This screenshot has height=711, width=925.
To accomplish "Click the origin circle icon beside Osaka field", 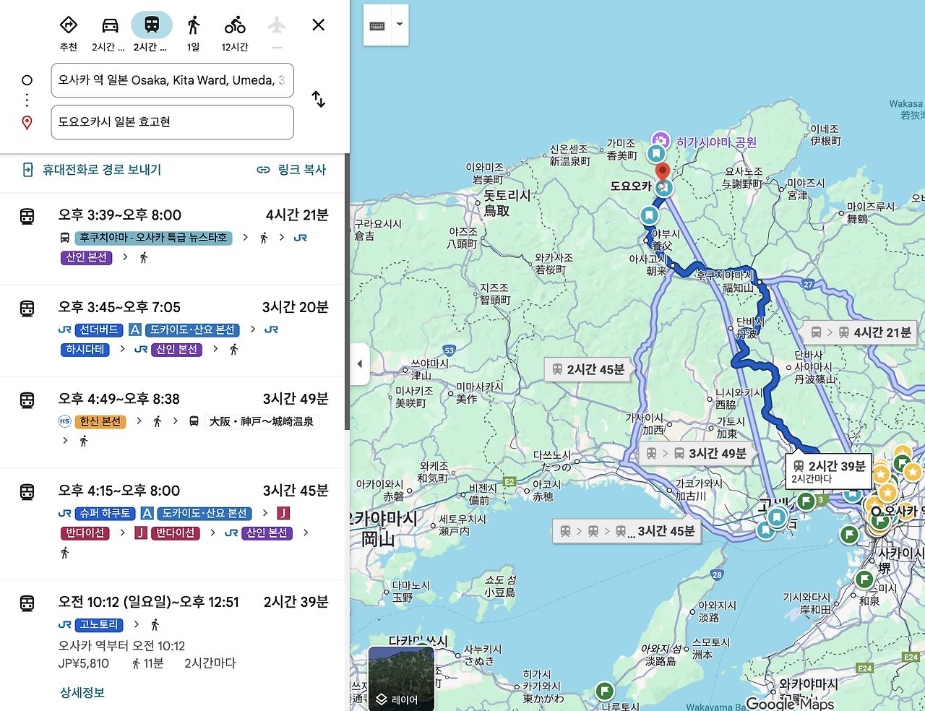I will 27,80.
